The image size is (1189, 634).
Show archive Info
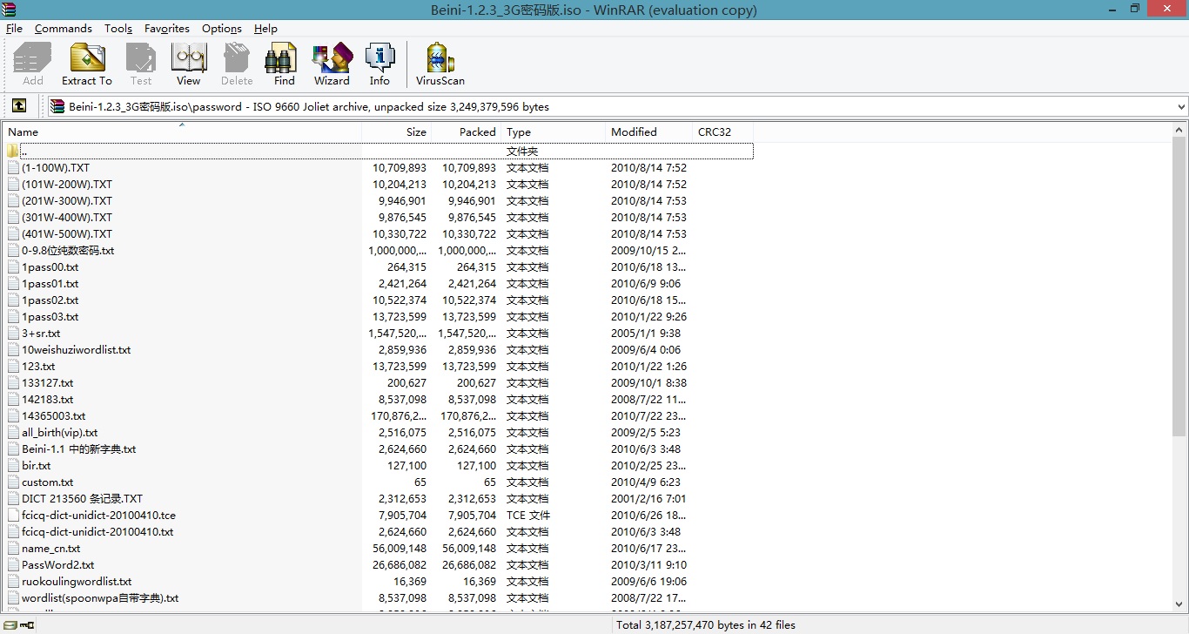point(380,65)
